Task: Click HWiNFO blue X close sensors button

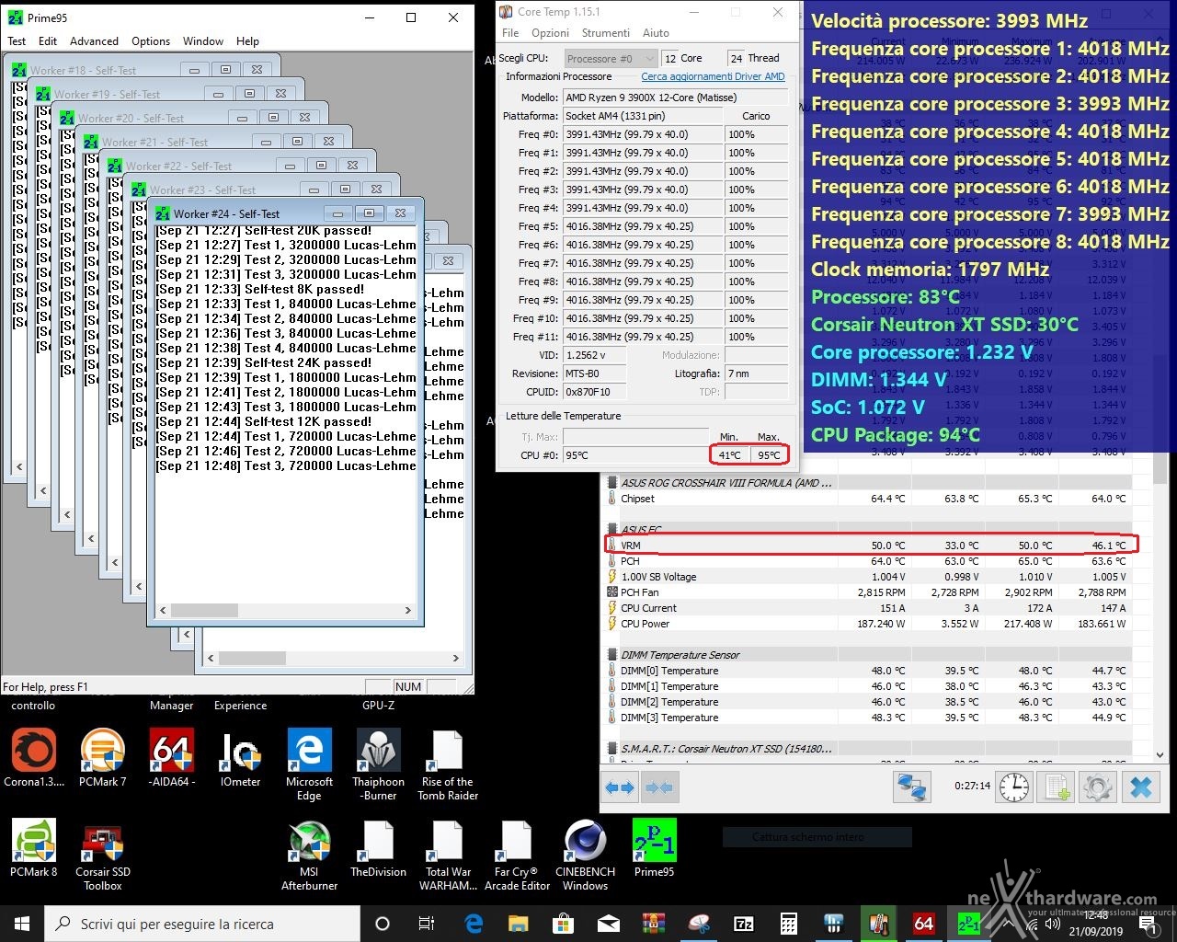Action: tap(1141, 787)
